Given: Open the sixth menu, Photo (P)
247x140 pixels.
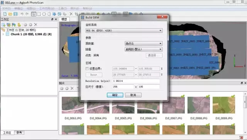Looking at the screenshot, I should coord(74,8).
